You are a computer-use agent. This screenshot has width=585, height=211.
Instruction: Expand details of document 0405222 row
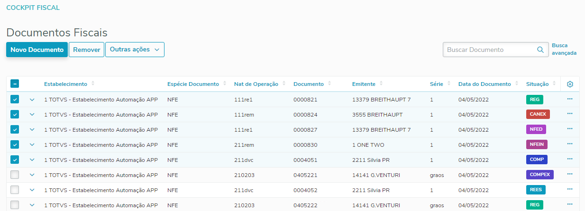32,205
